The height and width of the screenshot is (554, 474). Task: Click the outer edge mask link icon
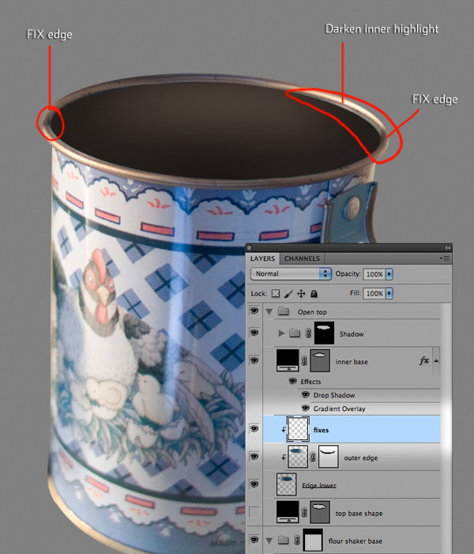click(313, 457)
